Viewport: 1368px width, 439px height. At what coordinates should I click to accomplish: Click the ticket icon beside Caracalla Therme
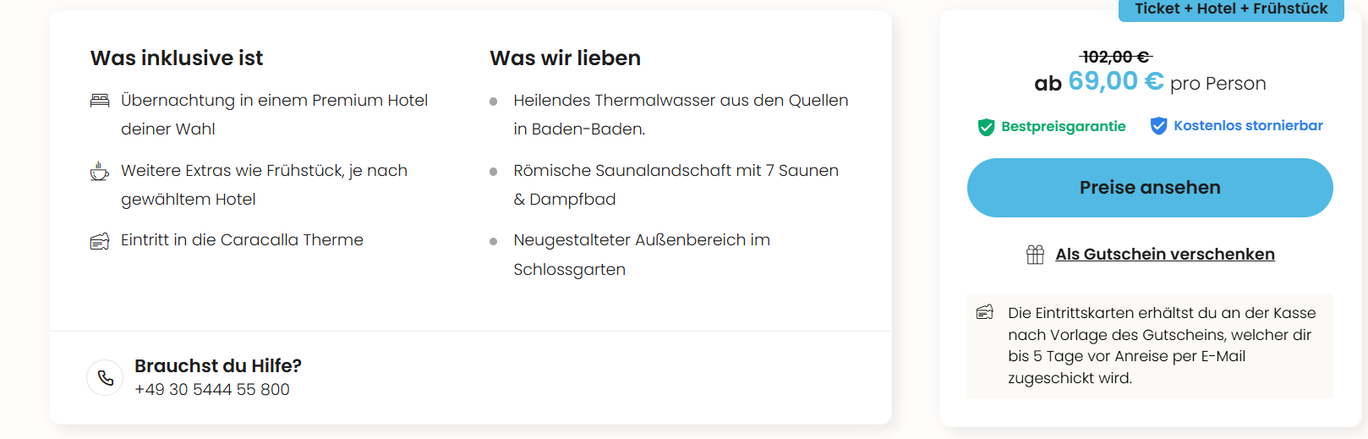(100, 242)
